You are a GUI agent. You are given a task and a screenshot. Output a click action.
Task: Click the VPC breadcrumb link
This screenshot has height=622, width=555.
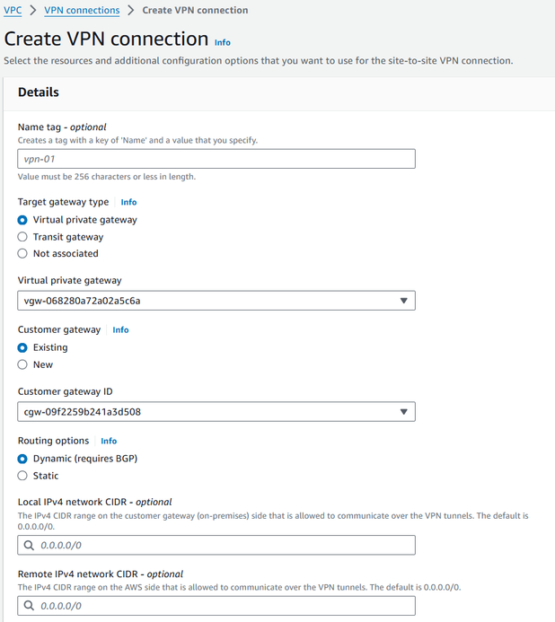pos(13,11)
